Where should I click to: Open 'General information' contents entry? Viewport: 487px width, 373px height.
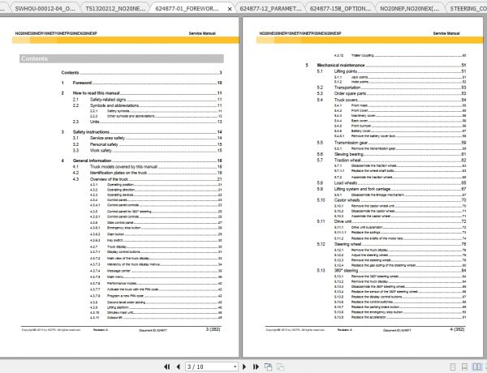141,161
